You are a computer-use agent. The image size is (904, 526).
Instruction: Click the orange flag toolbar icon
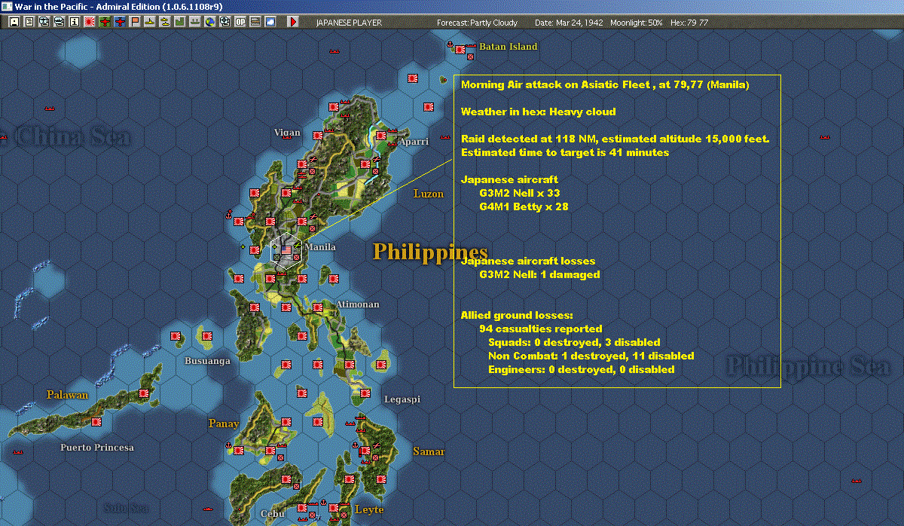point(135,23)
